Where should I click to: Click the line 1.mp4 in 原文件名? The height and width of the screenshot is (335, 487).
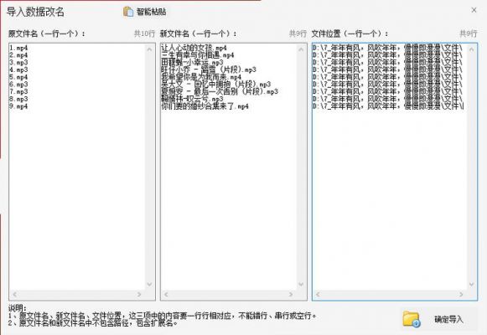tap(18, 48)
